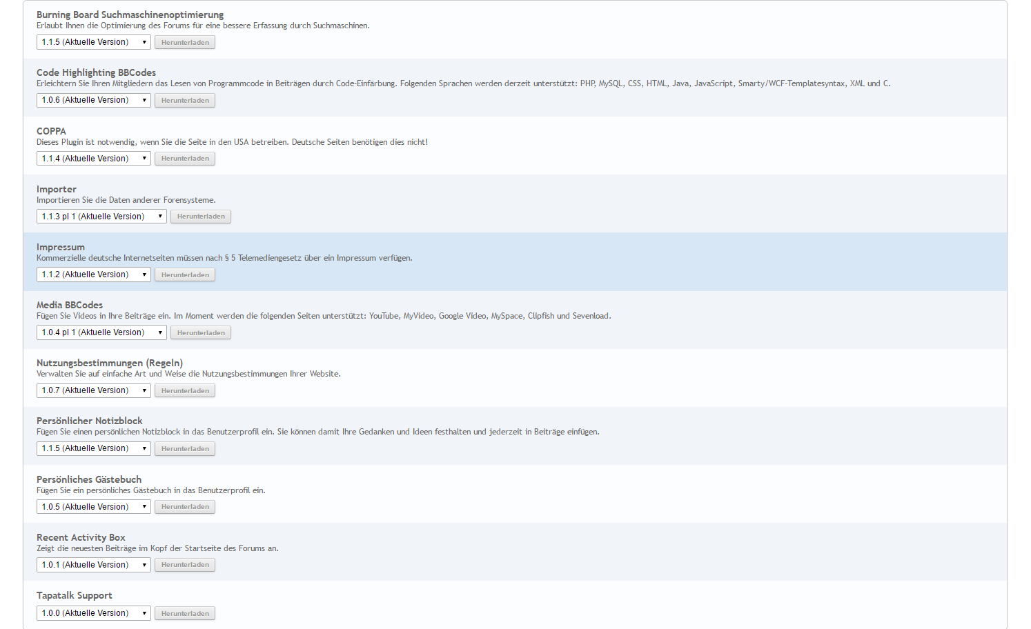Open version dropdown for Burning Board Suchmaschinenoptimierung

[93, 42]
